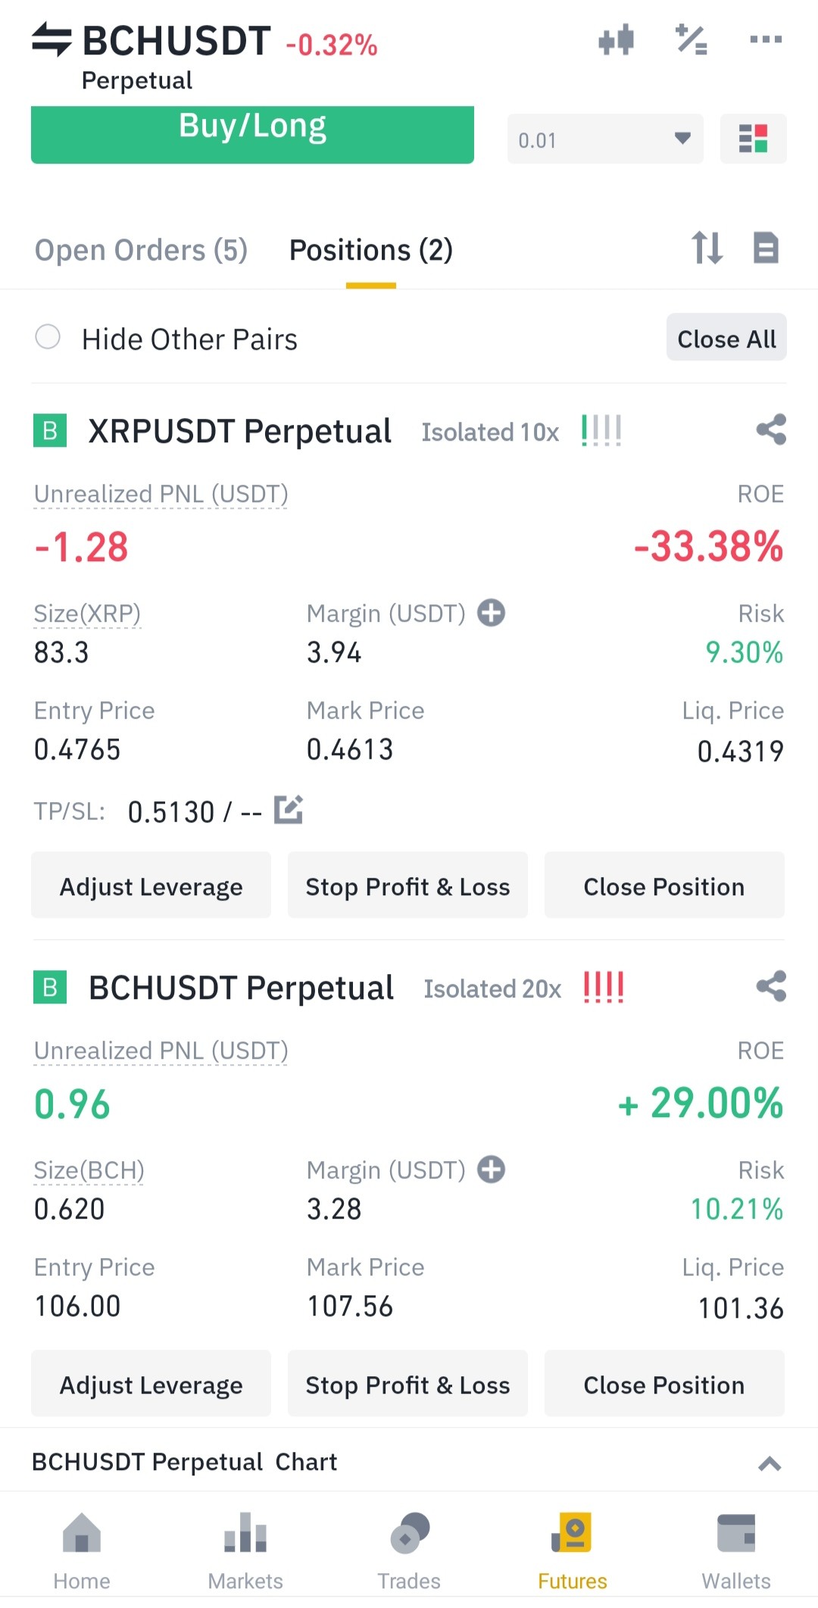This screenshot has width=818, height=1608.
Task: Open the candlestick chart icon
Action: pyautogui.click(x=616, y=39)
